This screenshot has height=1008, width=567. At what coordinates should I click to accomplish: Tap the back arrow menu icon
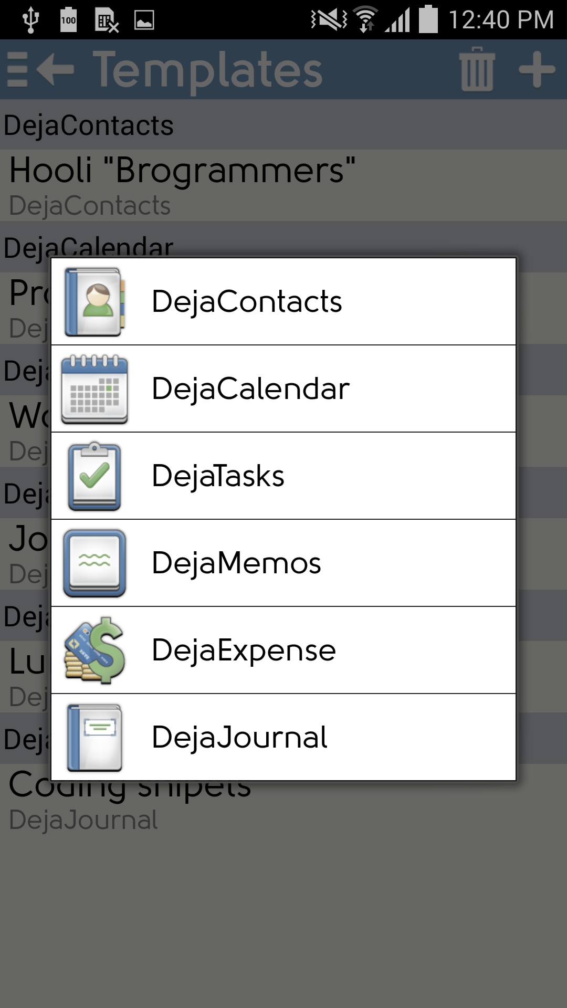[41, 69]
